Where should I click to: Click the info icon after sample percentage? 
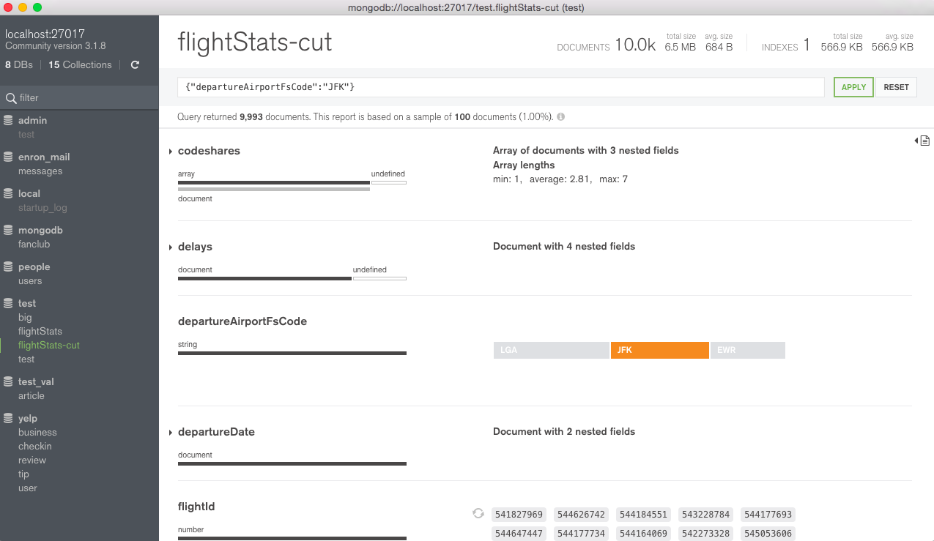pos(560,117)
